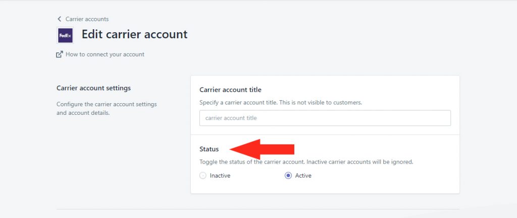Click the horizontal divider below the settings card

point(257,209)
